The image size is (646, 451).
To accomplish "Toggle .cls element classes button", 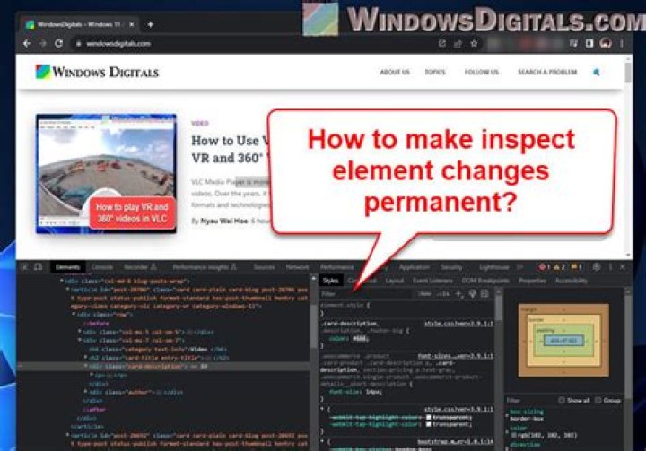I will 443,294.
